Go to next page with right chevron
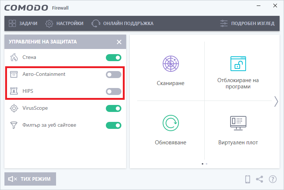The width and height of the screenshot is (284, 190). [276, 101]
